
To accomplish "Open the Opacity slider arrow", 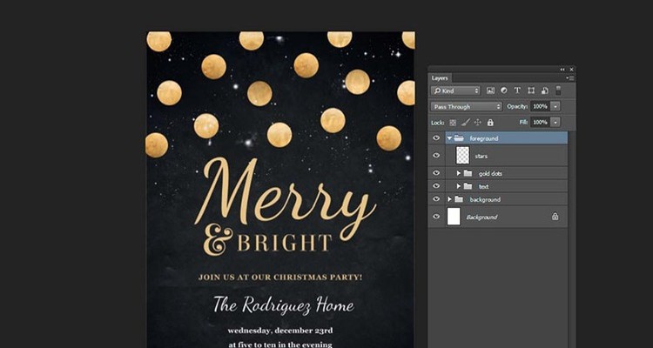I will pyautogui.click(x=555, y=106).
